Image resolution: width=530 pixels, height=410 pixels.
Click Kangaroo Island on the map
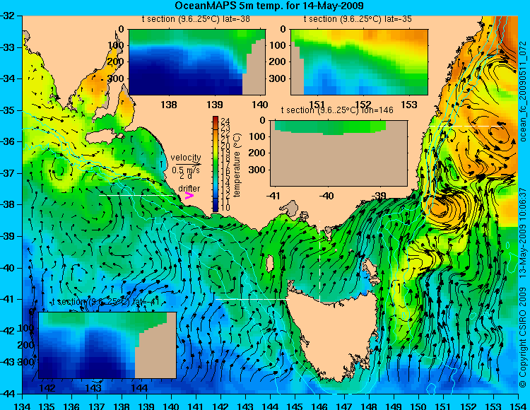(x=103, y=137)
